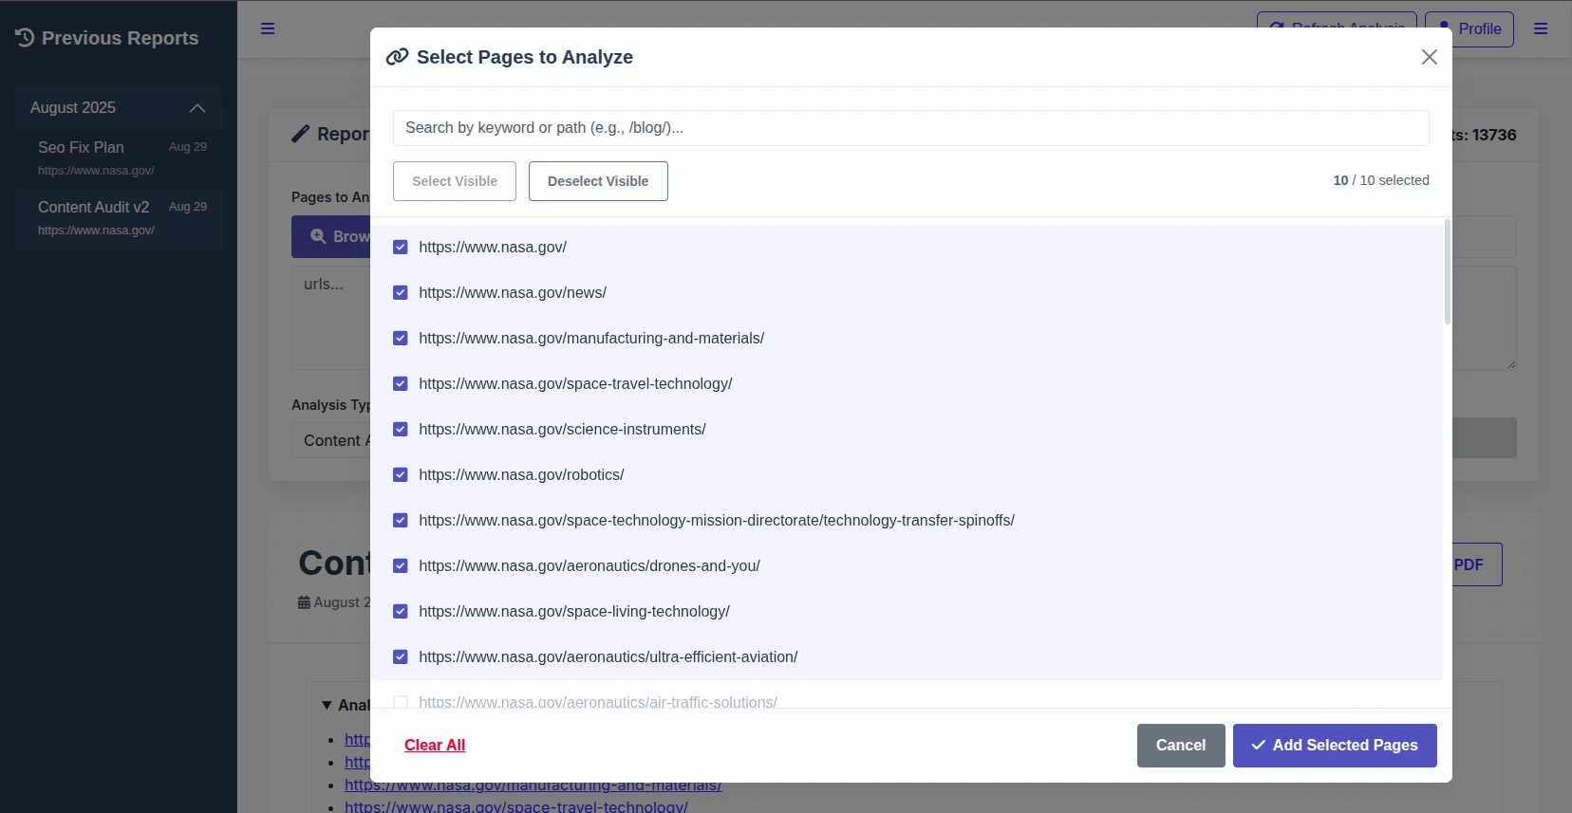1572x813 pixels.
Task: Open the top-right hamburger menu
Action: (1541, 28)
